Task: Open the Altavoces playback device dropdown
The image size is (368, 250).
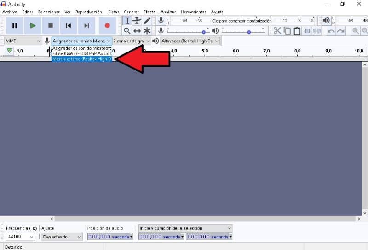Action: click(190, 41)
